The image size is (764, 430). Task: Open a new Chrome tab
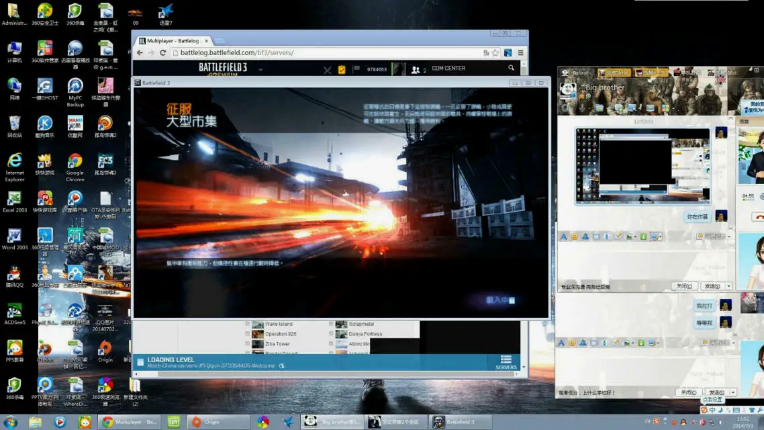[x=220, y=41]
